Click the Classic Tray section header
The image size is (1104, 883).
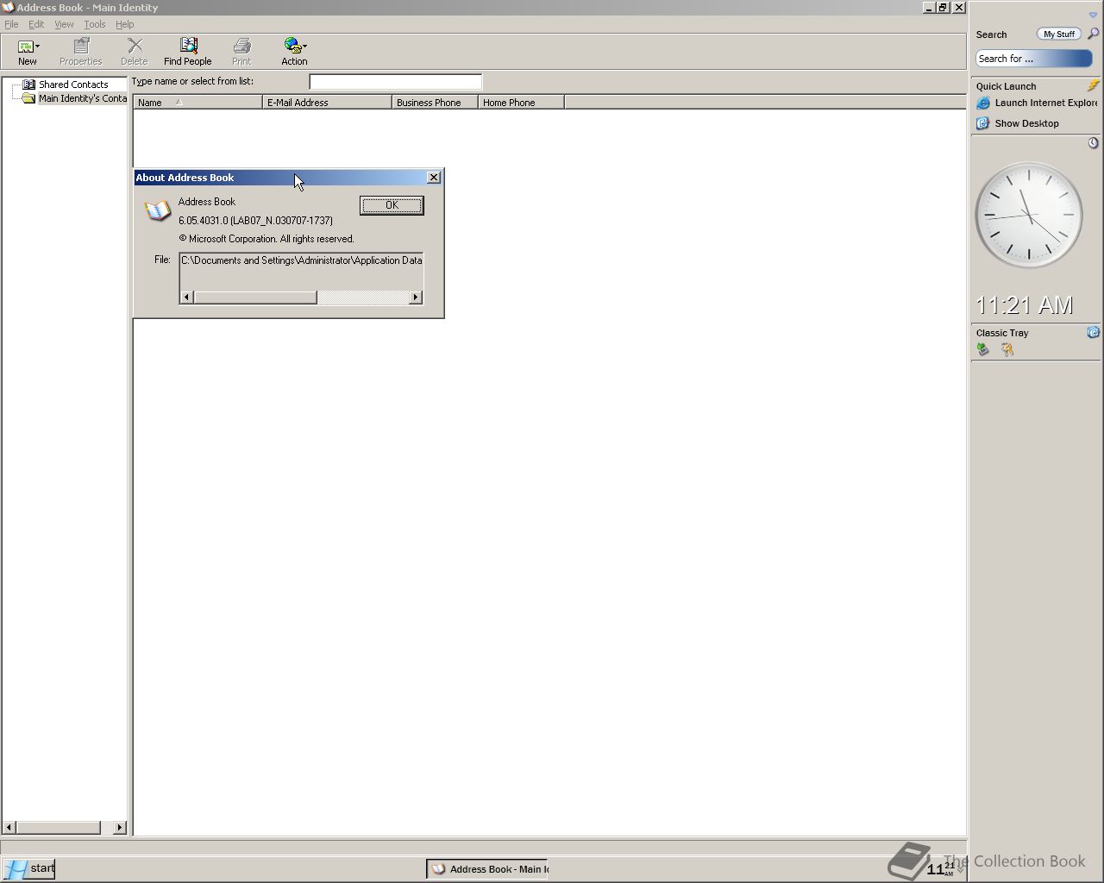point(1002,333)
